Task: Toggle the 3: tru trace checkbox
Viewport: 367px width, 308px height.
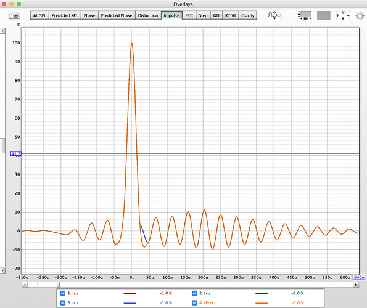Action: pos(63,302)
